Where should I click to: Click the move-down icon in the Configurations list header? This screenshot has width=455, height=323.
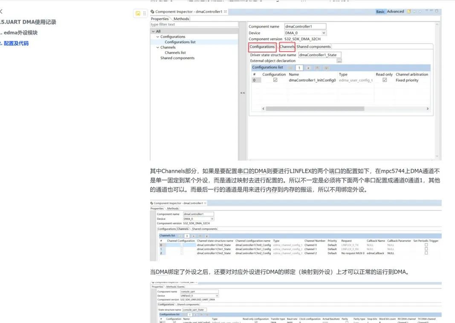coord(326,68)
